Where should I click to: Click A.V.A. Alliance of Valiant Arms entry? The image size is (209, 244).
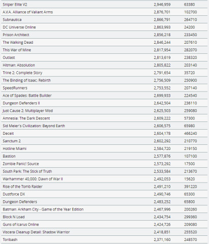coord(28,12)
